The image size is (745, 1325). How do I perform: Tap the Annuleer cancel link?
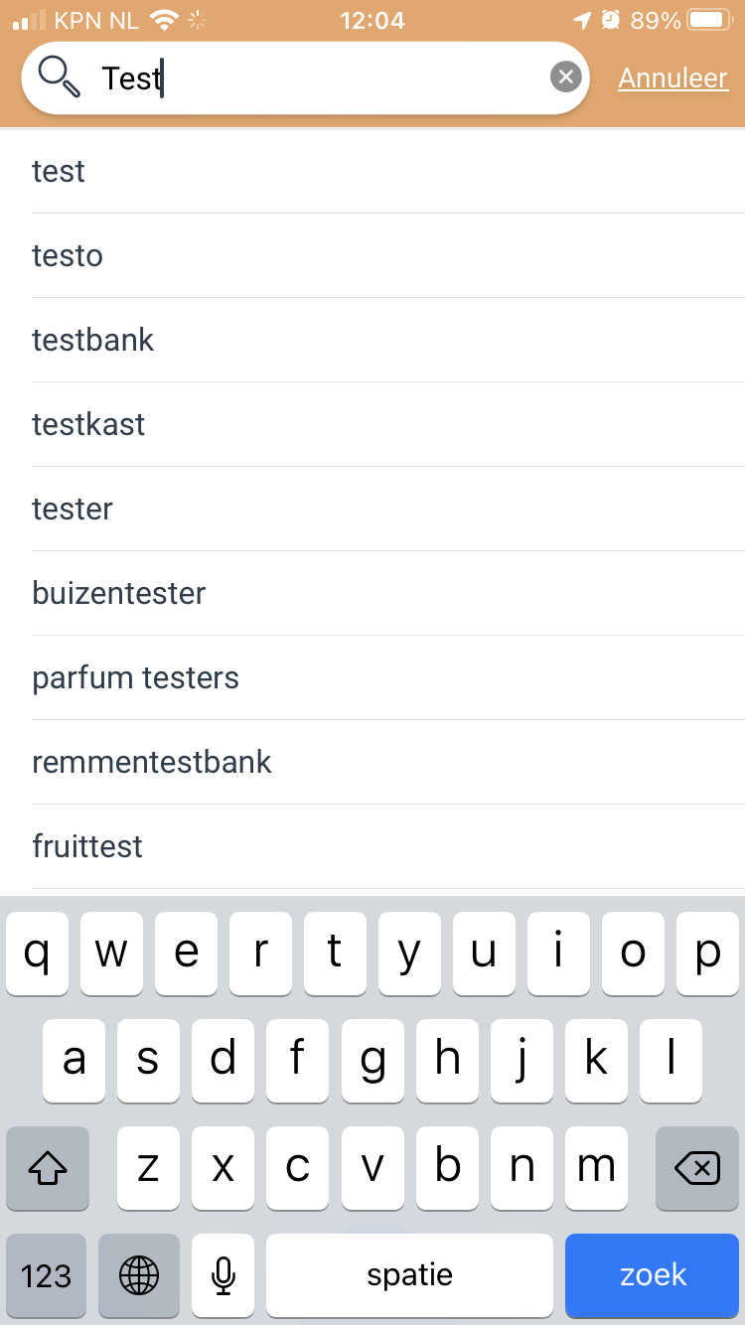672,77
